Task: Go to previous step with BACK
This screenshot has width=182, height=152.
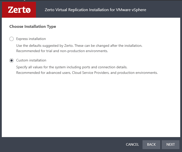Action: pos(151,144)
